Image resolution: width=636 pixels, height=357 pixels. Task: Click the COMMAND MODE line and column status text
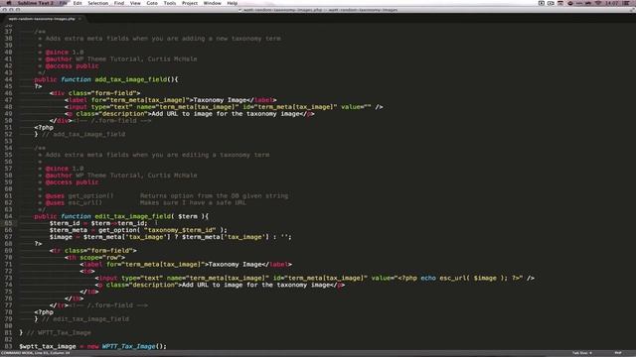[x=36, y=353]
